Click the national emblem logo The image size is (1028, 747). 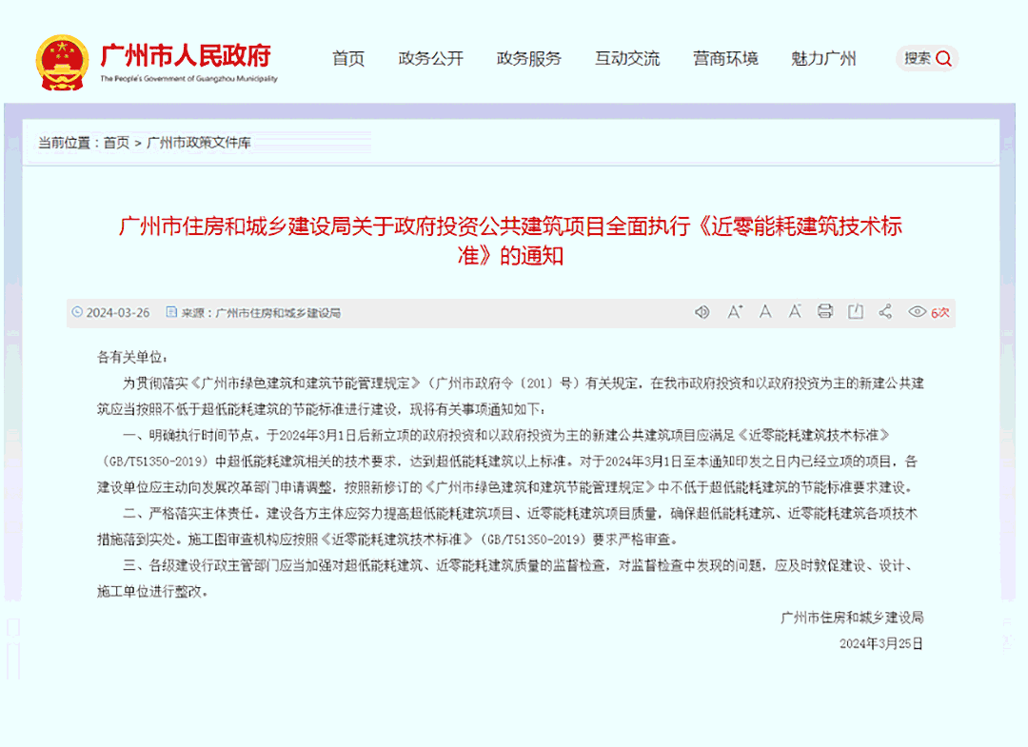pyautogui.click(x=61, y=59)
